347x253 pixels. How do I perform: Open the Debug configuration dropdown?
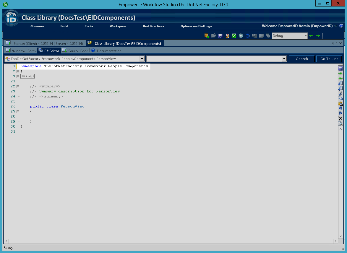tap(306, 35)
